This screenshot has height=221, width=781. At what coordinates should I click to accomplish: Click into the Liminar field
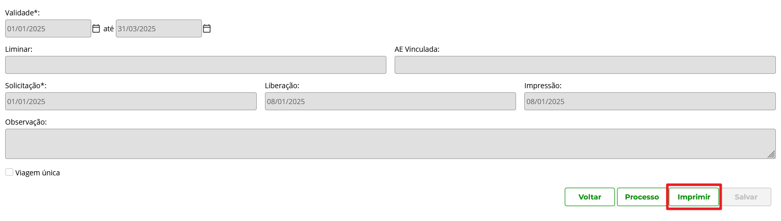(x=195, y=65)
